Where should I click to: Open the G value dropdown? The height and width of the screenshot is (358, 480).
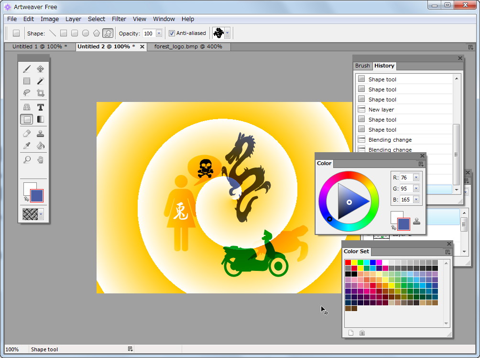pos(416,189)
